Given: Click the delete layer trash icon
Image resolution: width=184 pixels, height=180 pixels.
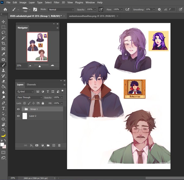Looking at the screenshot, I should (59, 145).
